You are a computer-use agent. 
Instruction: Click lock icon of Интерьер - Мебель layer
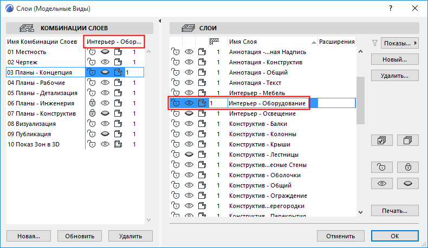(176, 92)
